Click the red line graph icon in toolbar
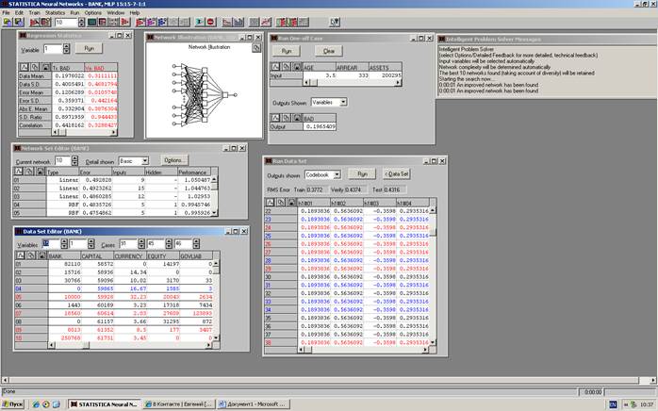The width and height of the screenshot is (658, 411). click(x=266, y=22)
